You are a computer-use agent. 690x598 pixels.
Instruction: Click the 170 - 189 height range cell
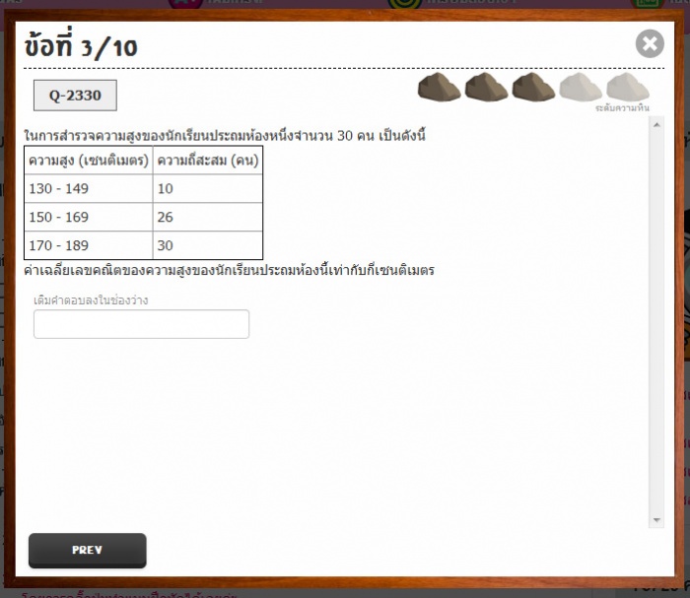pos(89,245)
